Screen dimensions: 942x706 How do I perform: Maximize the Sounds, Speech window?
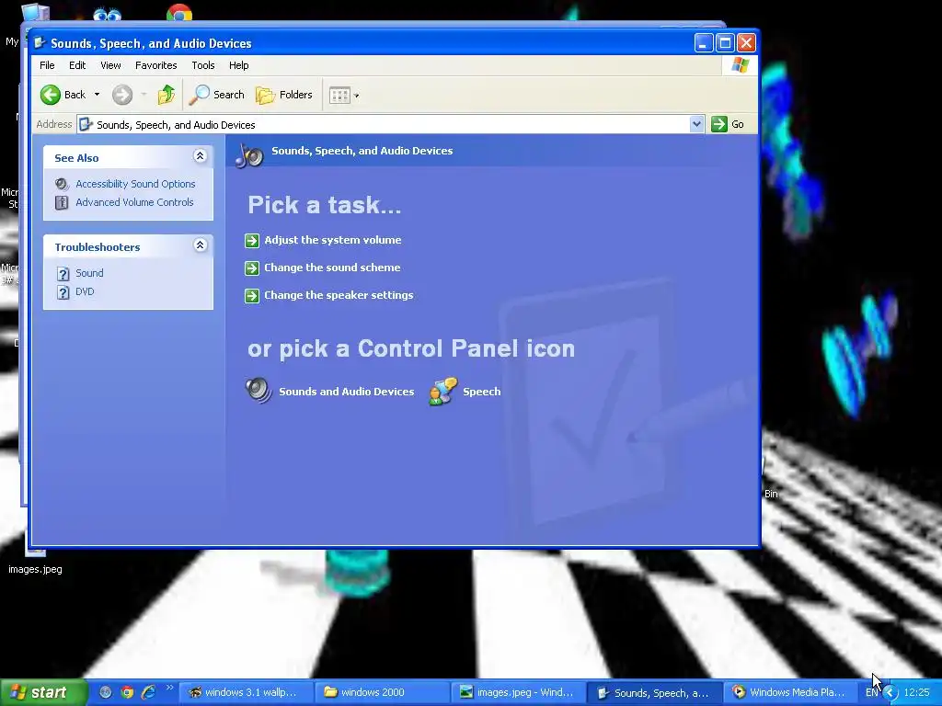pos(725,42)
